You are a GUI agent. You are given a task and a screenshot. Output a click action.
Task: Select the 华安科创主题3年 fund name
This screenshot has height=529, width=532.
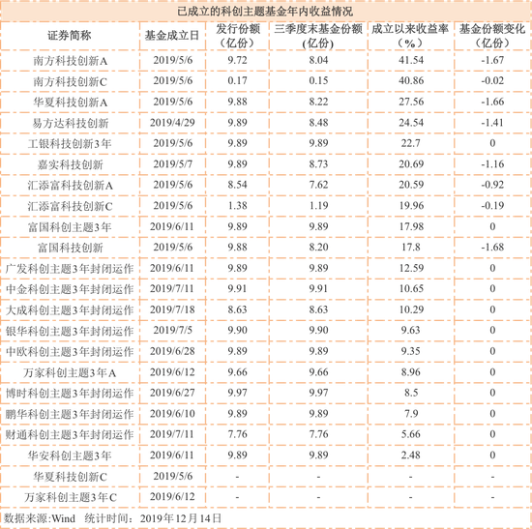(x=70, y=456)
